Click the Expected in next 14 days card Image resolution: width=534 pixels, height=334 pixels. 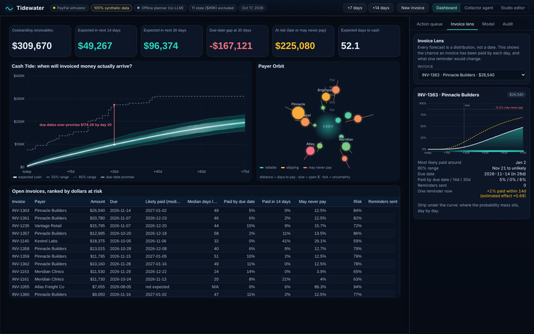click(x=106, y=41)
